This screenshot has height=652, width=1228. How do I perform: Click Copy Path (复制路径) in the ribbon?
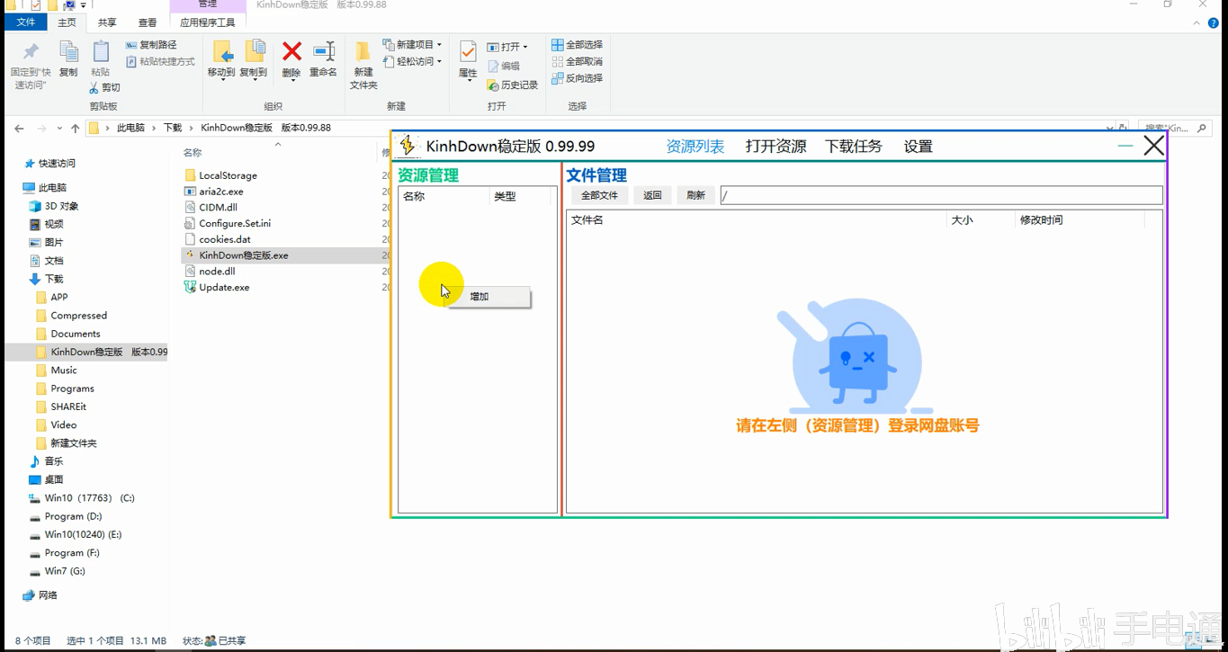click(x=151, y=45)
